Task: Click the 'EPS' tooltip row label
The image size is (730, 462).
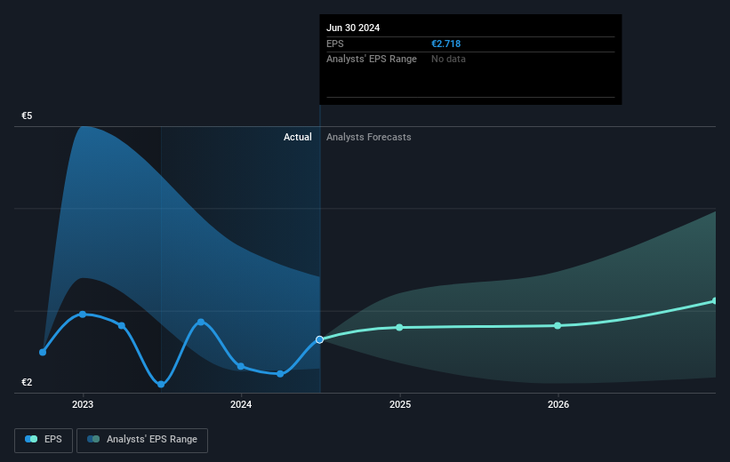Action: coord(334,44)
